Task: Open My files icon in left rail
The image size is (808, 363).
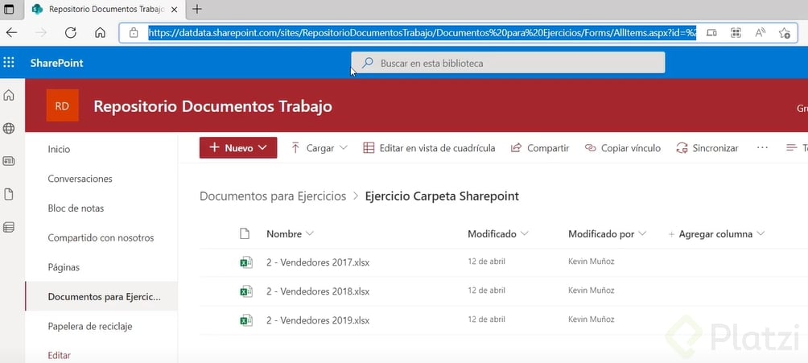Action: [9, 195]
